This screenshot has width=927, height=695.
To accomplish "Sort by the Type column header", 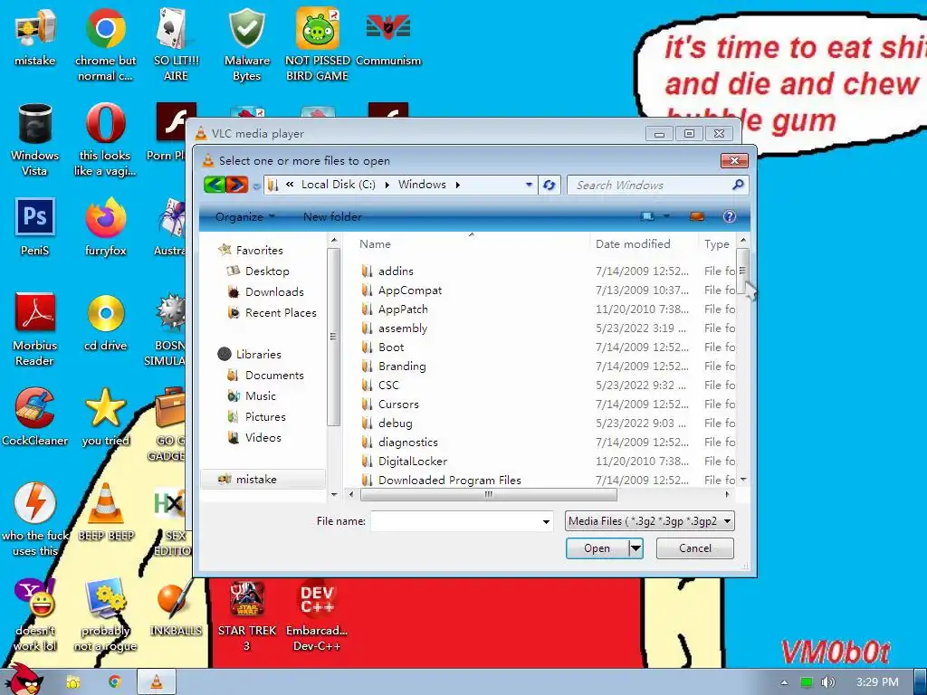I will [x=717, y=244].
